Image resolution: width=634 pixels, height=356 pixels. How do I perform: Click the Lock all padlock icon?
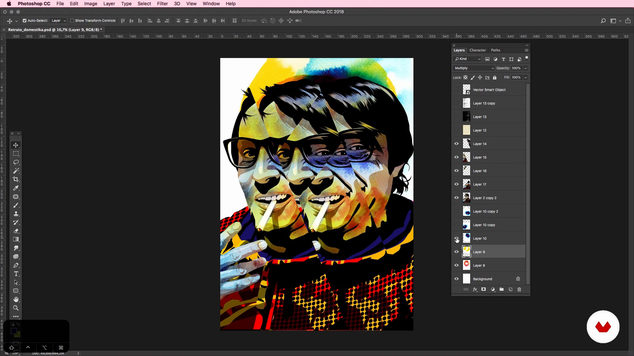495,77
